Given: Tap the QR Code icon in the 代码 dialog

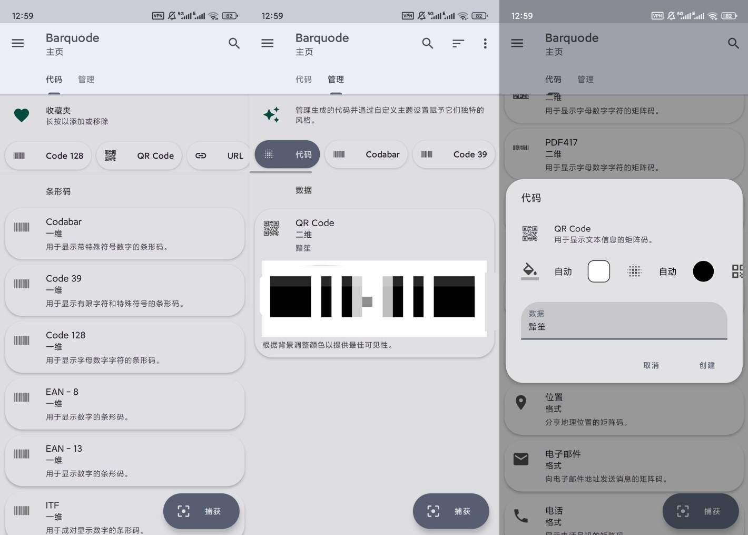Looking at the screenshot, I should [530, 234].
